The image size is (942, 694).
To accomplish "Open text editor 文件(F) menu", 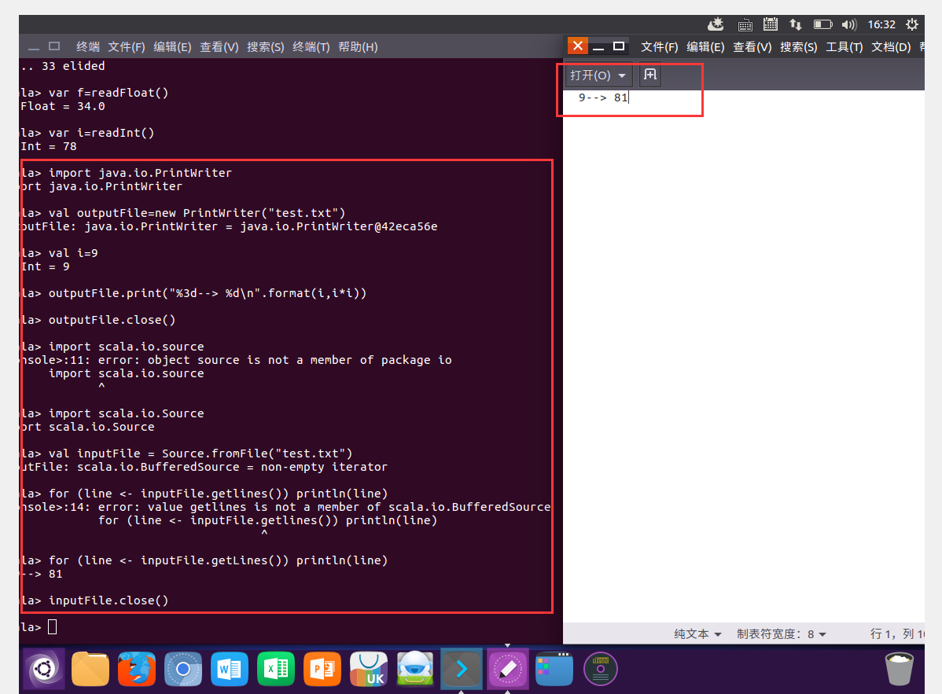I will click(659, 47).
